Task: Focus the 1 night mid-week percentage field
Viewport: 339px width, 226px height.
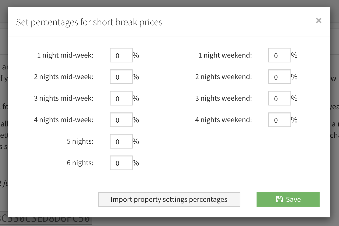Action: [x=121, y=55]
